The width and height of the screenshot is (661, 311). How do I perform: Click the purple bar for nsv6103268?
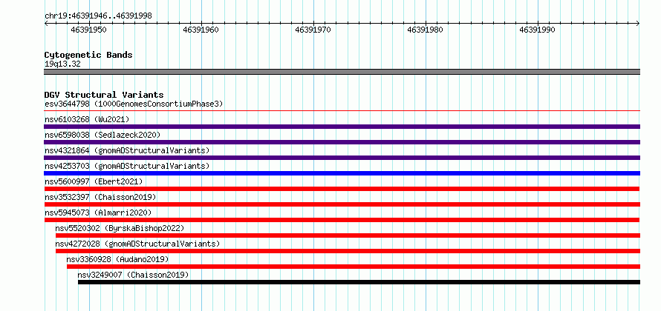[x=342, y=127]
